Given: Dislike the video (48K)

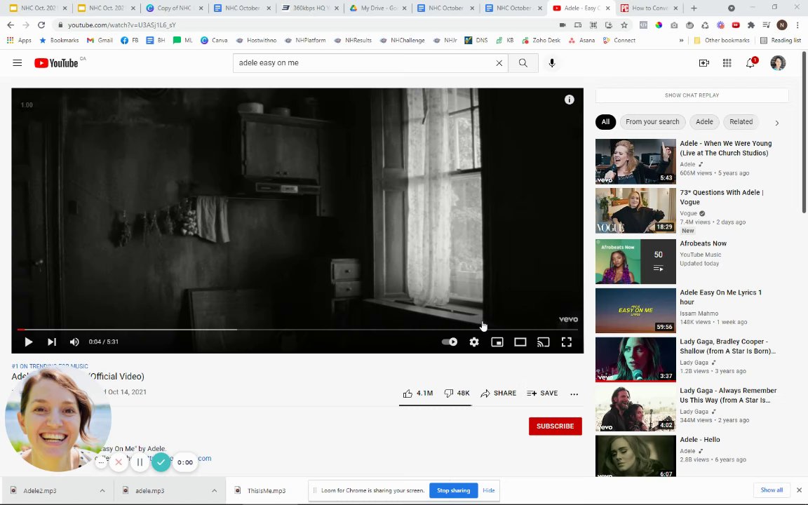Looking at the screenshot, I should pyautogui.click(x=457, y=393).
